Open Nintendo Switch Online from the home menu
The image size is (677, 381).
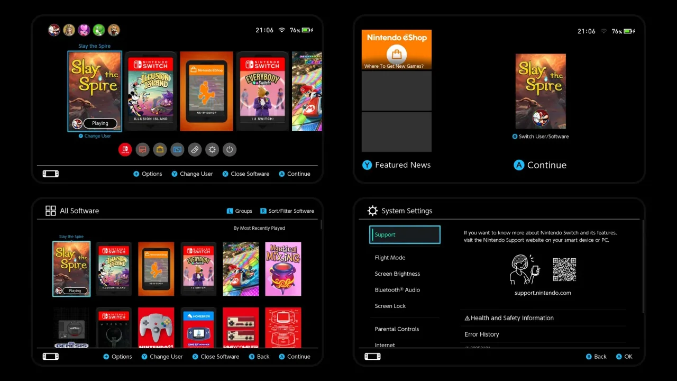point(125,150)
